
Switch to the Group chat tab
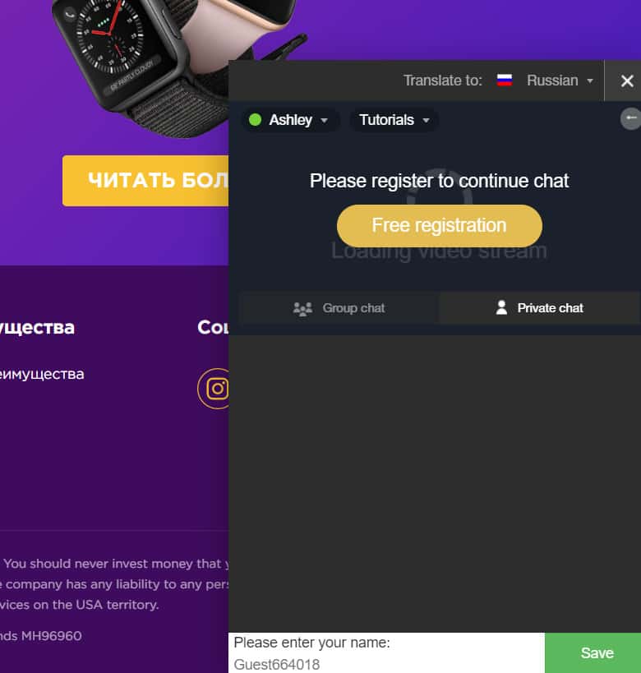[x=339, y=308]
